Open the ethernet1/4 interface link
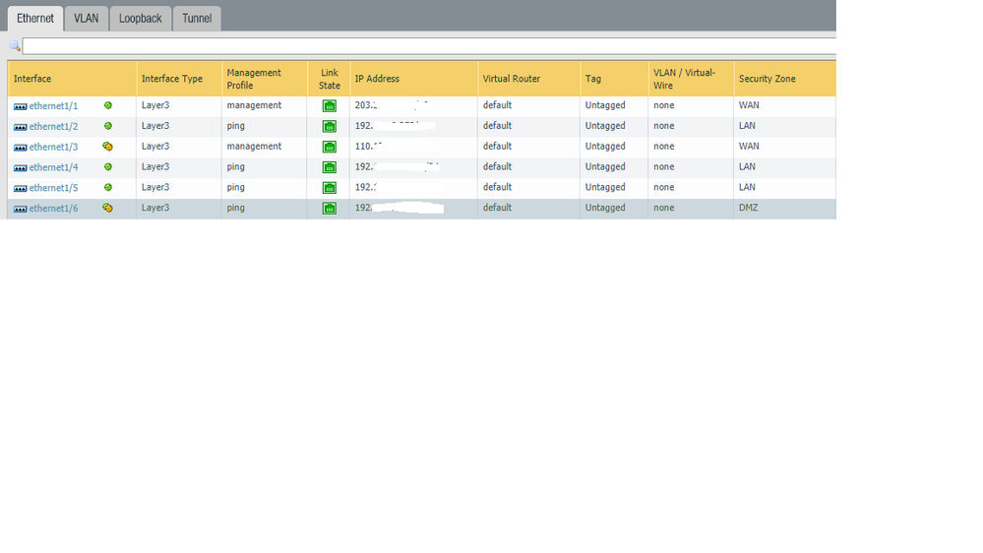This screenshot has height=553, width=983. (x=53, y=167)
